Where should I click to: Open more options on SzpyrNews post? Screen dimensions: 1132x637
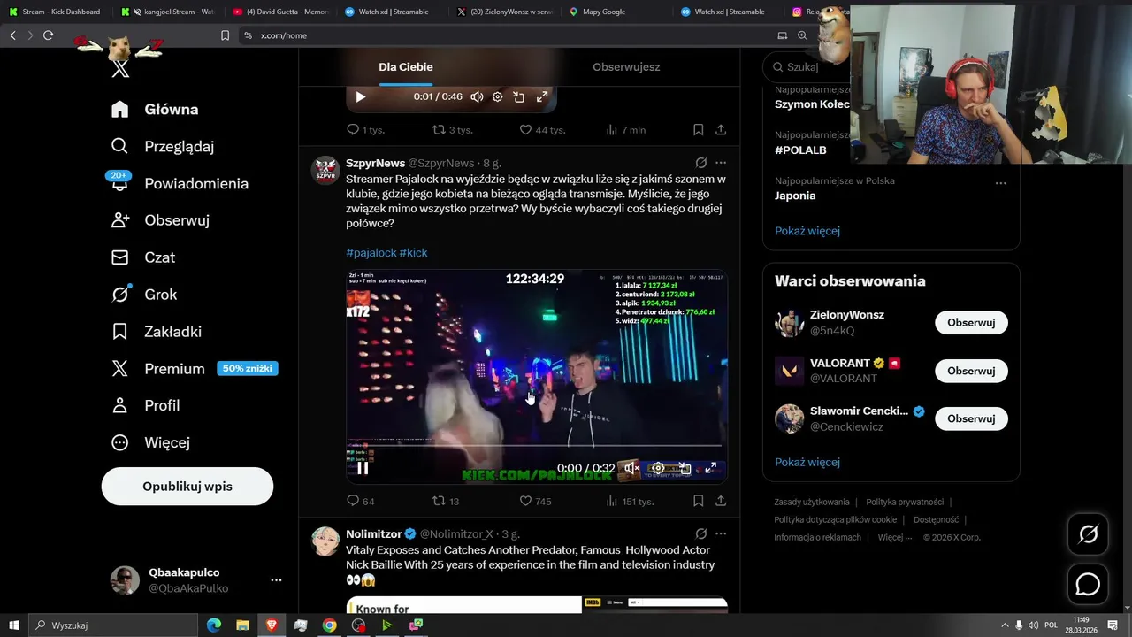point(721,163)
